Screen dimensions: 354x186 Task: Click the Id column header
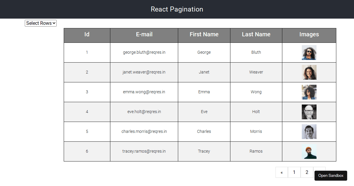point(87,35)
